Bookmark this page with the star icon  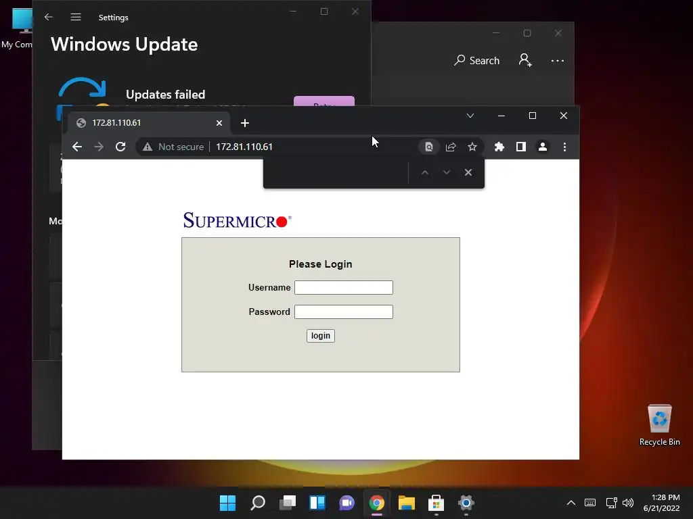click(x=472, y=147)
